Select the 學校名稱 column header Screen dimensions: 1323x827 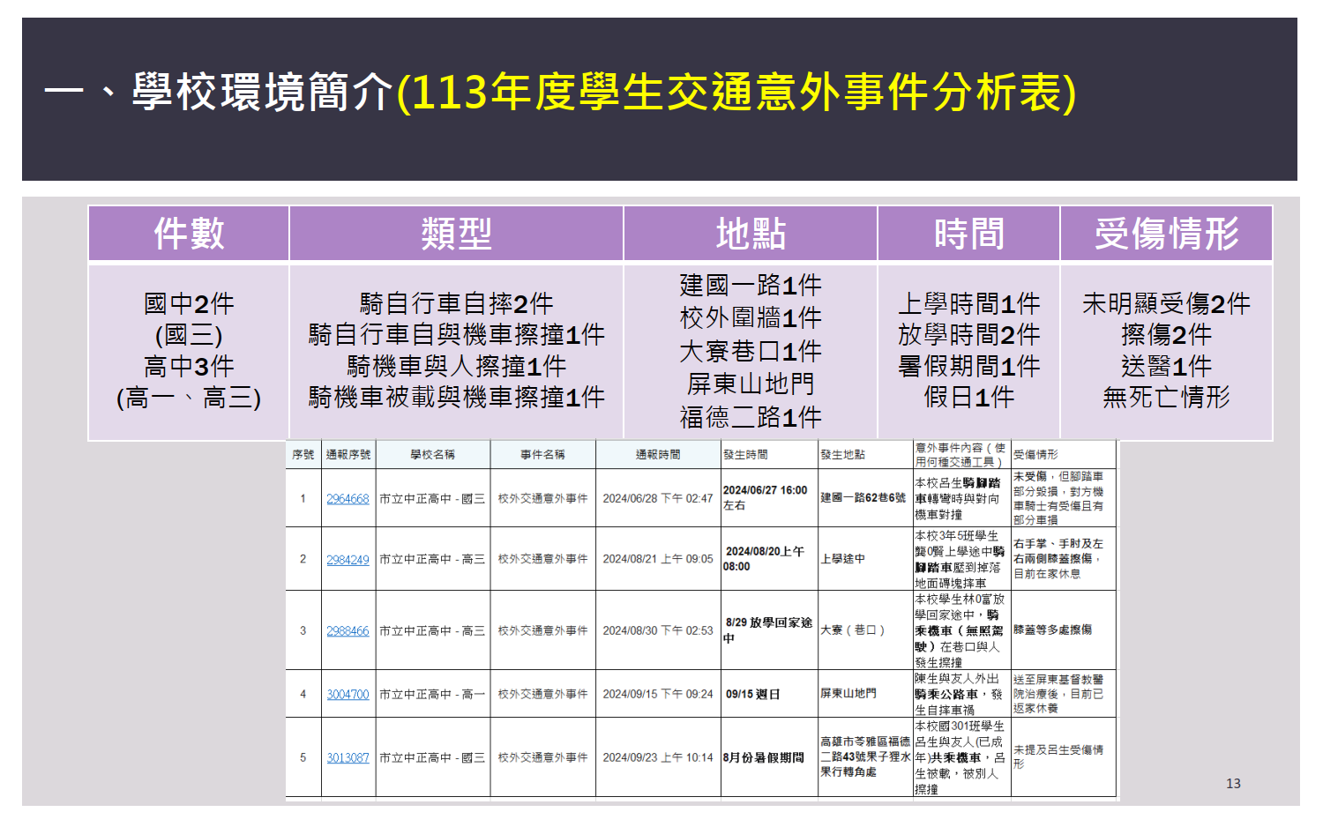point(432,455)
